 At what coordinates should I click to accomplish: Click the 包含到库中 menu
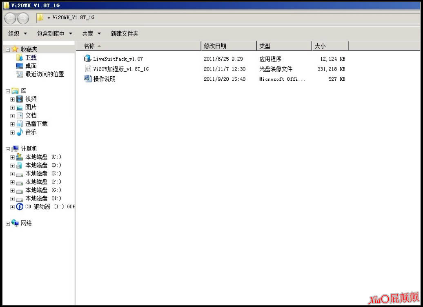point(53,33)
